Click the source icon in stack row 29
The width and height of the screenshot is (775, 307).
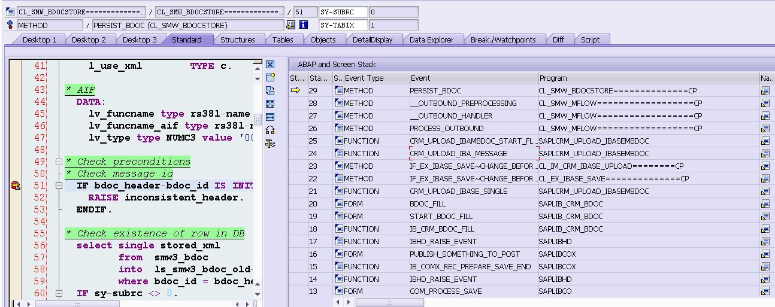tap(338, 90)
